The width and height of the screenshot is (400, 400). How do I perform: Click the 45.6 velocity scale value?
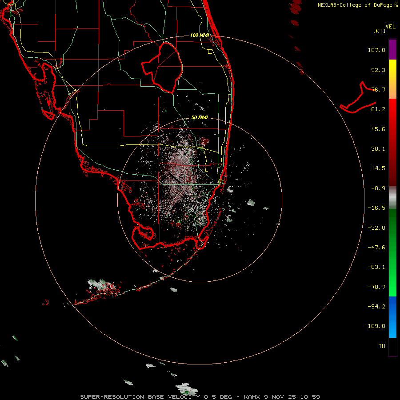[x=378, y=129]
